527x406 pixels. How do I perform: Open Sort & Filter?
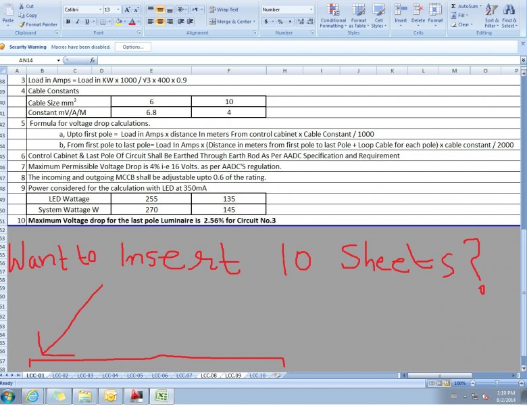pos(491,16)
